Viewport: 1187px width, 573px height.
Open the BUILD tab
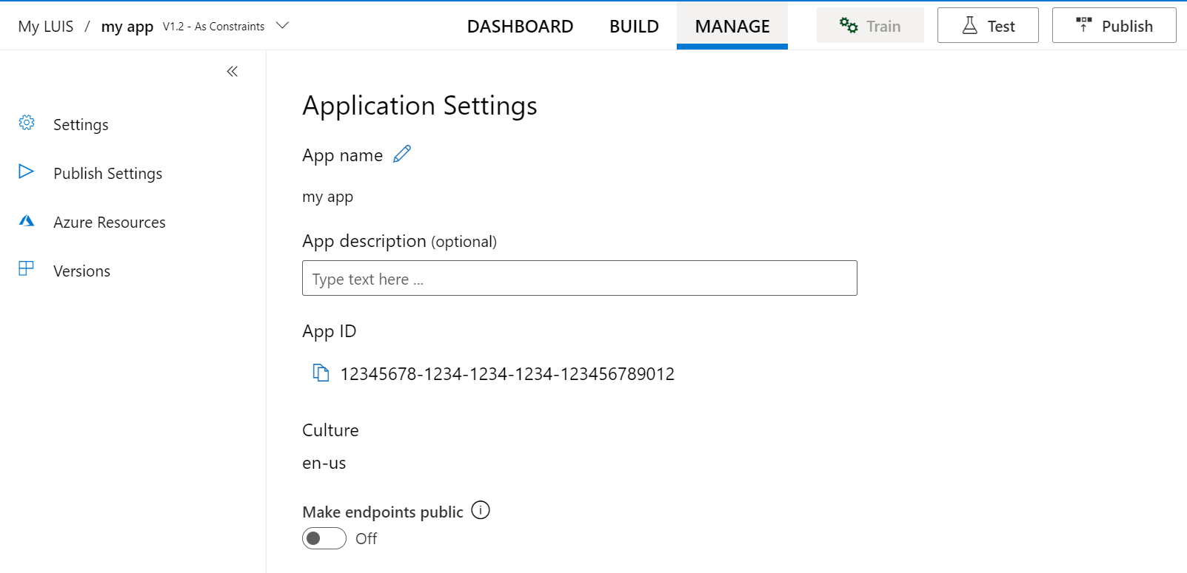[x=634, y=27]
